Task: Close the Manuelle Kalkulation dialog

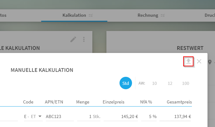Action: (199, 61)
